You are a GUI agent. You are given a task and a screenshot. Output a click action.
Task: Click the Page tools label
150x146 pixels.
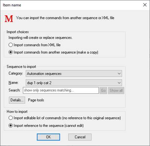36,100
